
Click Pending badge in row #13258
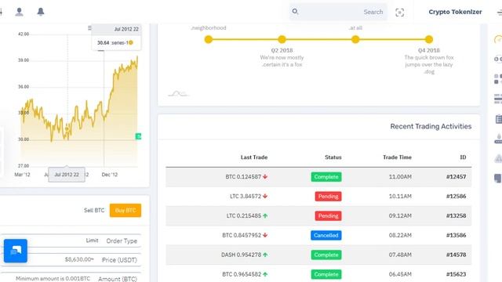coord(328,216)
